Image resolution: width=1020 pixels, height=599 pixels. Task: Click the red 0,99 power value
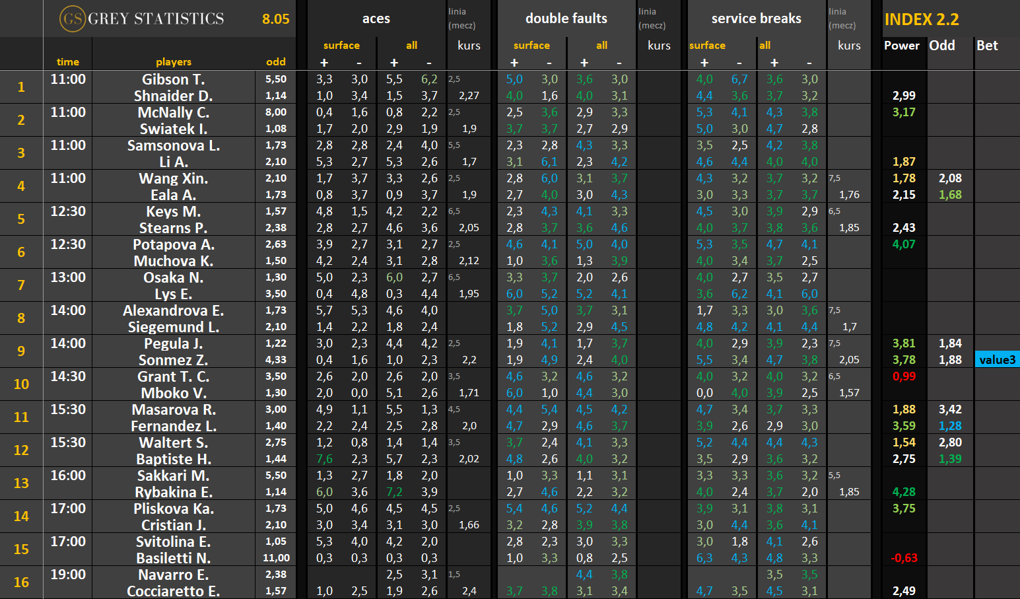904,376
